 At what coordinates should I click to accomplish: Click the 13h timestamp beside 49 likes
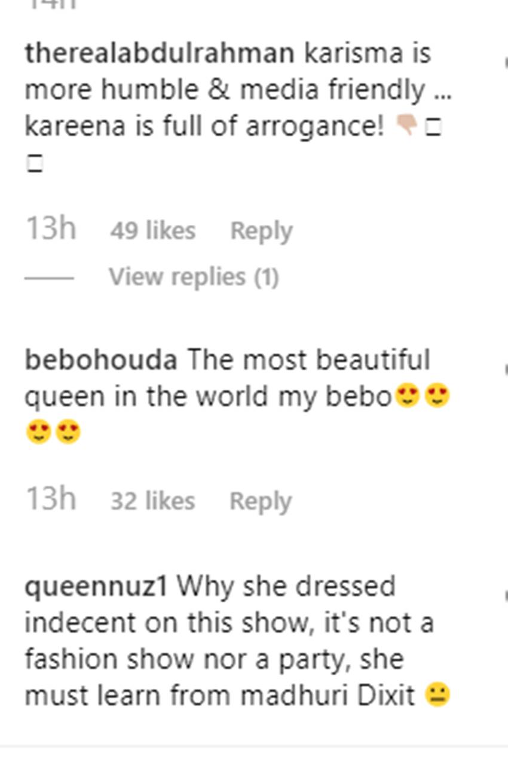(x=50, y=228)
